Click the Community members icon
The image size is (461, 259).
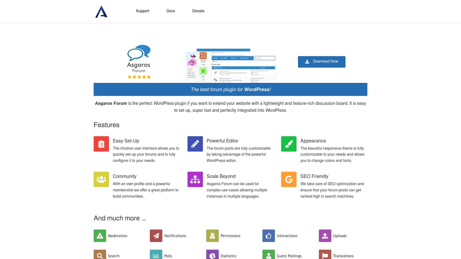tap(101, 179)
